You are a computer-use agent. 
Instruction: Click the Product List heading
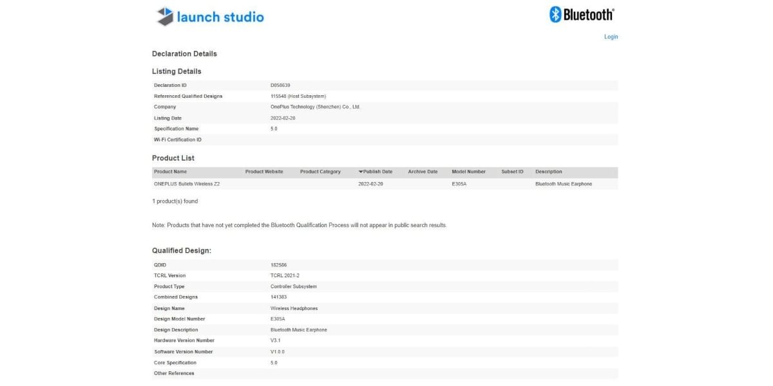tap(173, 158)
